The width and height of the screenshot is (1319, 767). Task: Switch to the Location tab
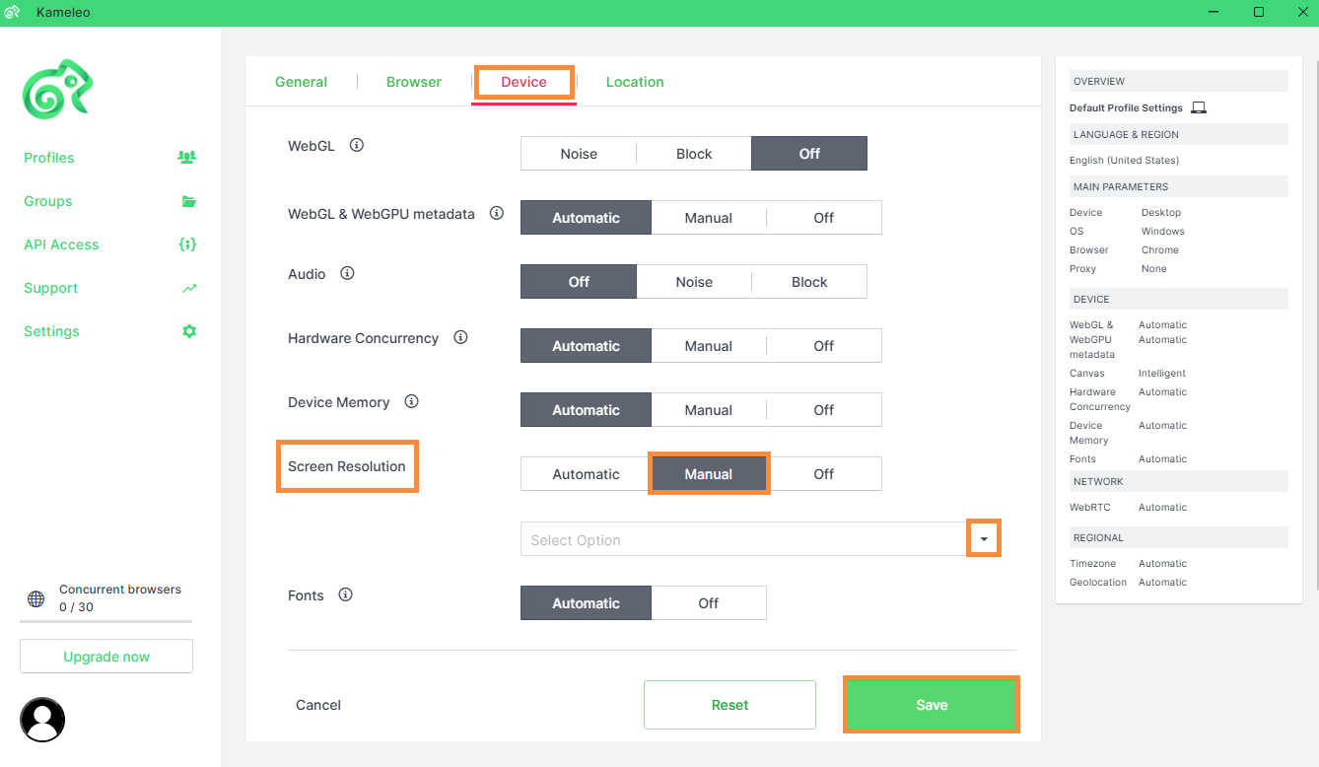tap(635, 82)
